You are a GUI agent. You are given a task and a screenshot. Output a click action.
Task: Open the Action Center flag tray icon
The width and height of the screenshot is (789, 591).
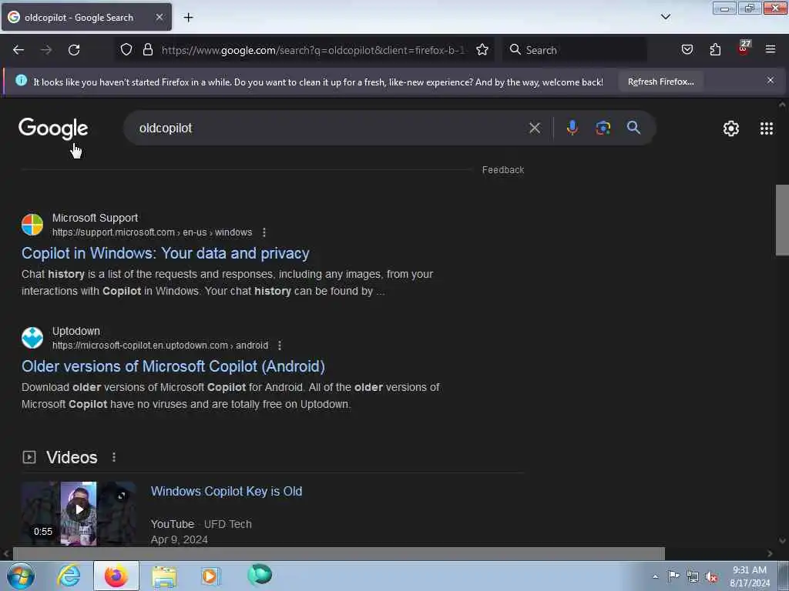[x=673, y=576]
